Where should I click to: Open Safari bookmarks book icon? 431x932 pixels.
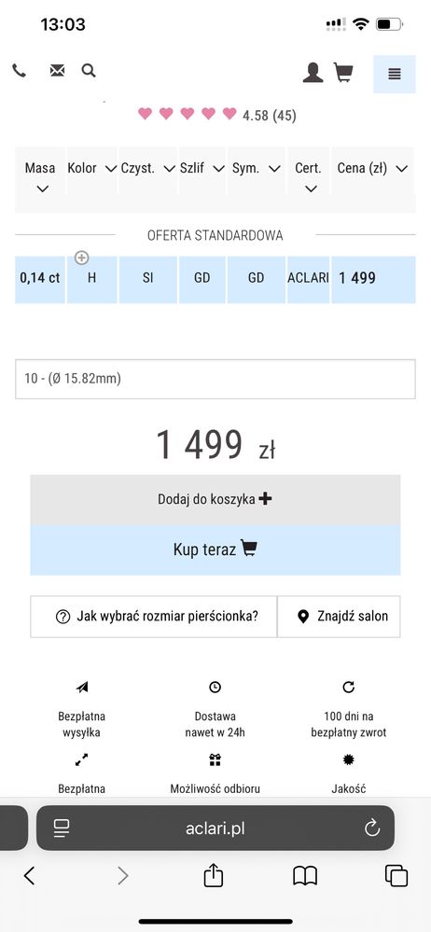(x=305, y=875)
